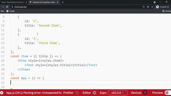
Task: Close the Selection List tab
Action: [58, 2]
